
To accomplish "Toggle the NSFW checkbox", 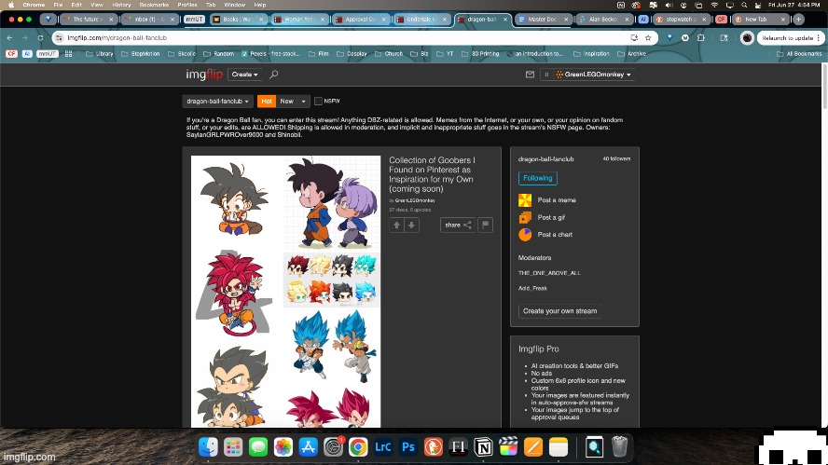I will coord(318,101).
